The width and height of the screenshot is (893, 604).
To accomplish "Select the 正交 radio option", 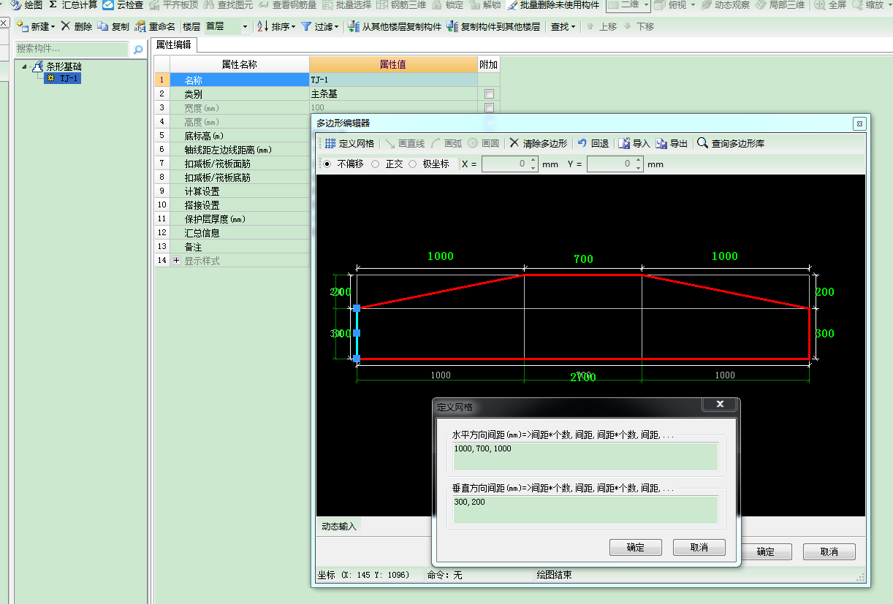I will pyautogui.click(x=387, y=164).
